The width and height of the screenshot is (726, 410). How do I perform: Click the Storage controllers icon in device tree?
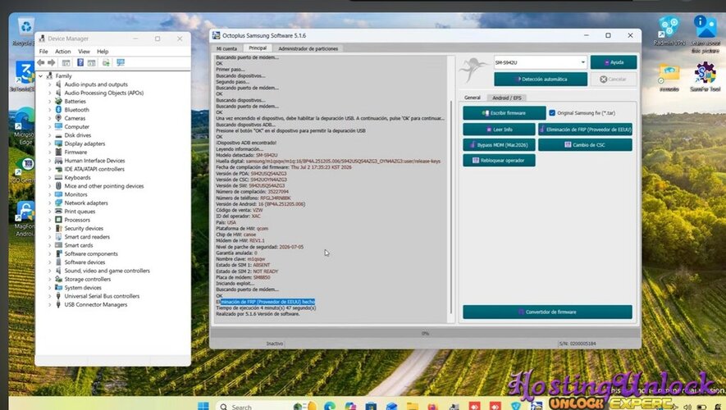point(58,279)
